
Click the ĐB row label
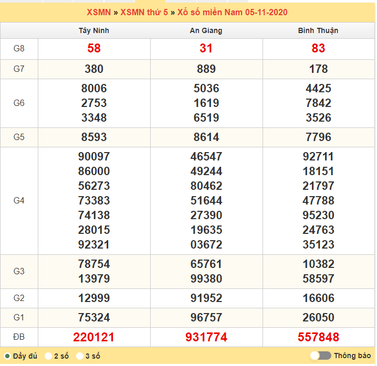pyautogui.click(x=19, y=337)
